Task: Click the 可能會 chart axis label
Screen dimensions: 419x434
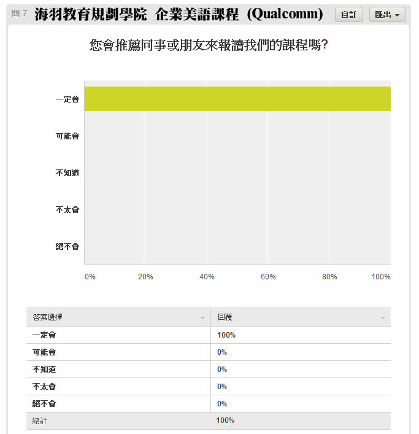Action: [x=67, y=136]
